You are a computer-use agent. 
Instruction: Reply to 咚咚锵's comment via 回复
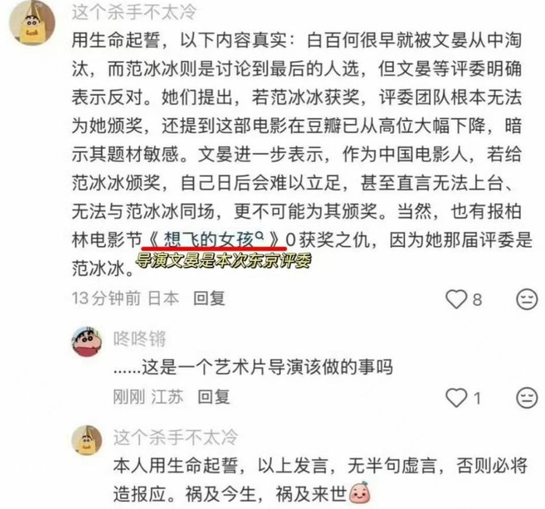[213, 397]
